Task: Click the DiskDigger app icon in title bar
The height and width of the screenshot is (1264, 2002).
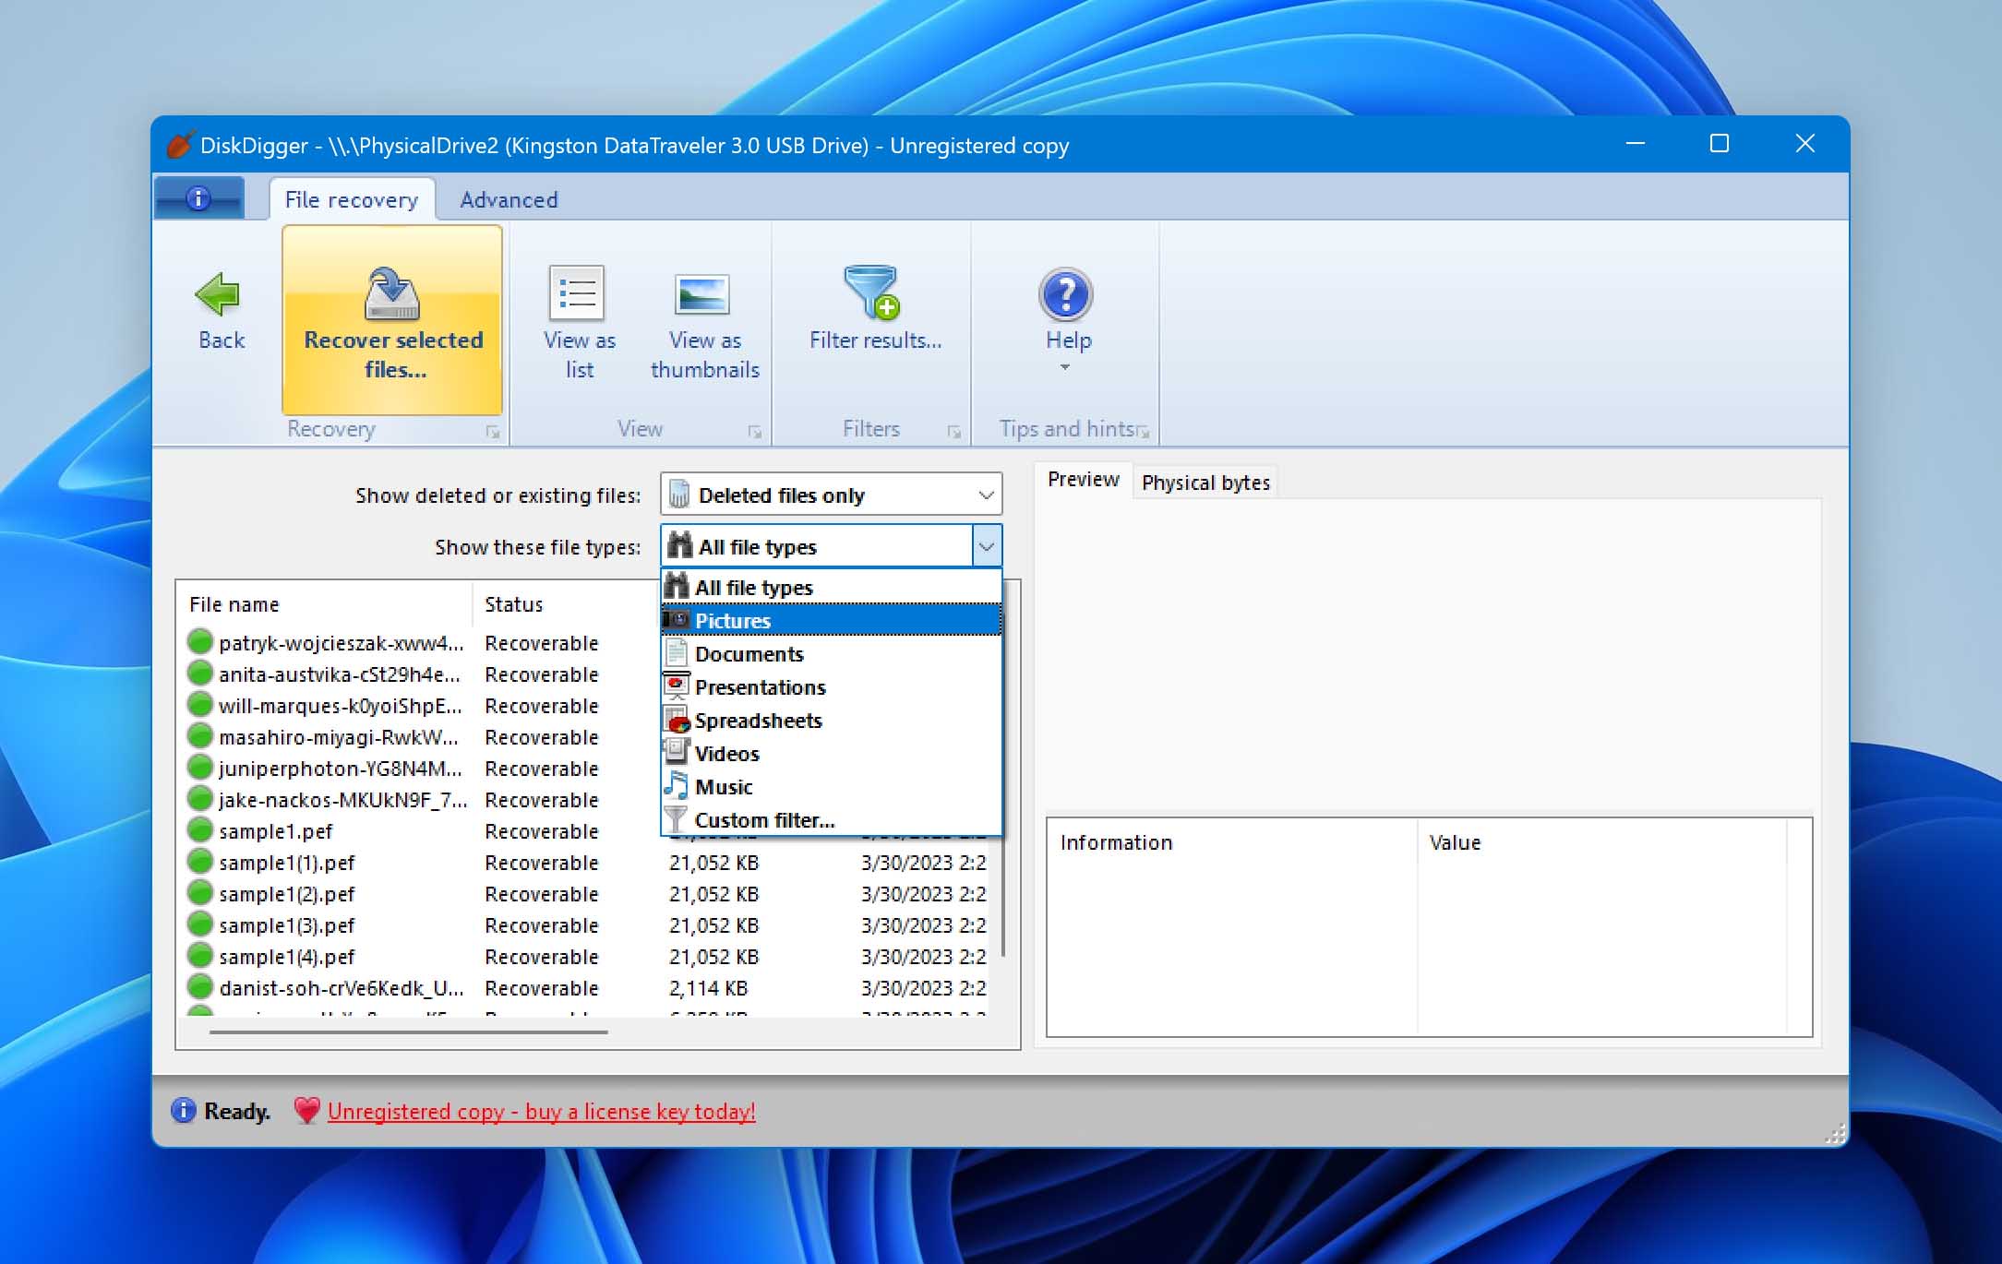Action: coord(179,144)
